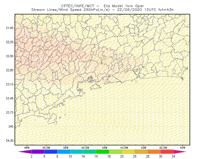This screenshot has height=159, width=205.
Task: Click the colorbar value '34'
Action: (173, 156)
